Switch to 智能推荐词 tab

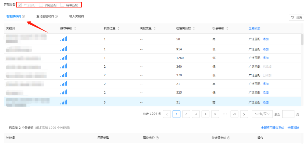click(x=14, y=17)
